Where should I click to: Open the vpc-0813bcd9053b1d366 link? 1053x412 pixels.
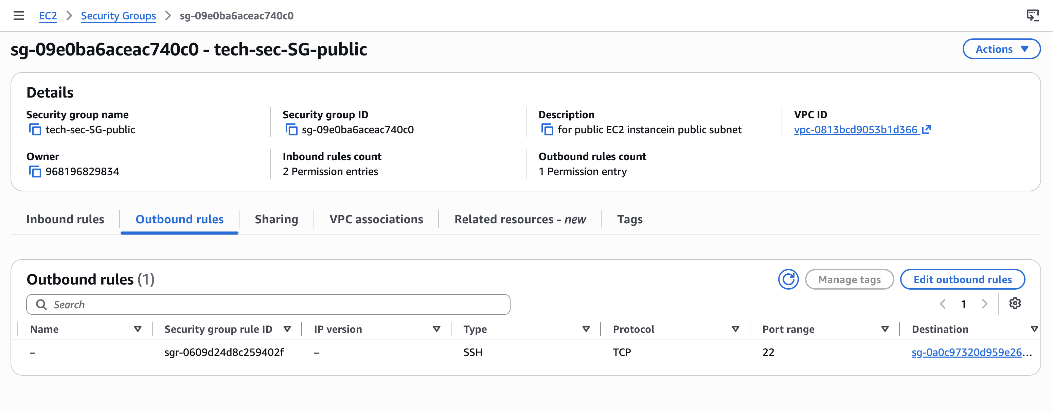pos(862,130)
